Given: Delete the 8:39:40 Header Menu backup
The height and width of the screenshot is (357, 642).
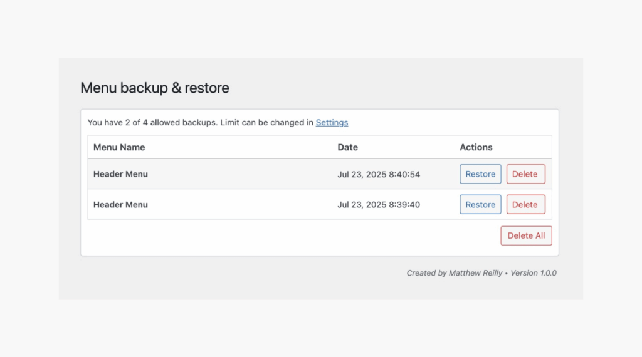Looking at the screenshot, I should (525, 205).
